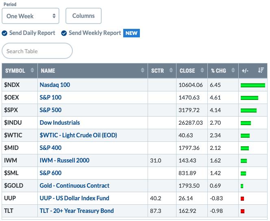Open Gold - Continuous Contract link
This screenshot has height=221, width=270.
click(x=74, y=186)
